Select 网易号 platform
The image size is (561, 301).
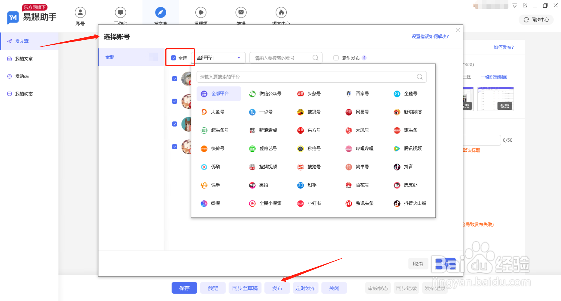pos(357,112)
